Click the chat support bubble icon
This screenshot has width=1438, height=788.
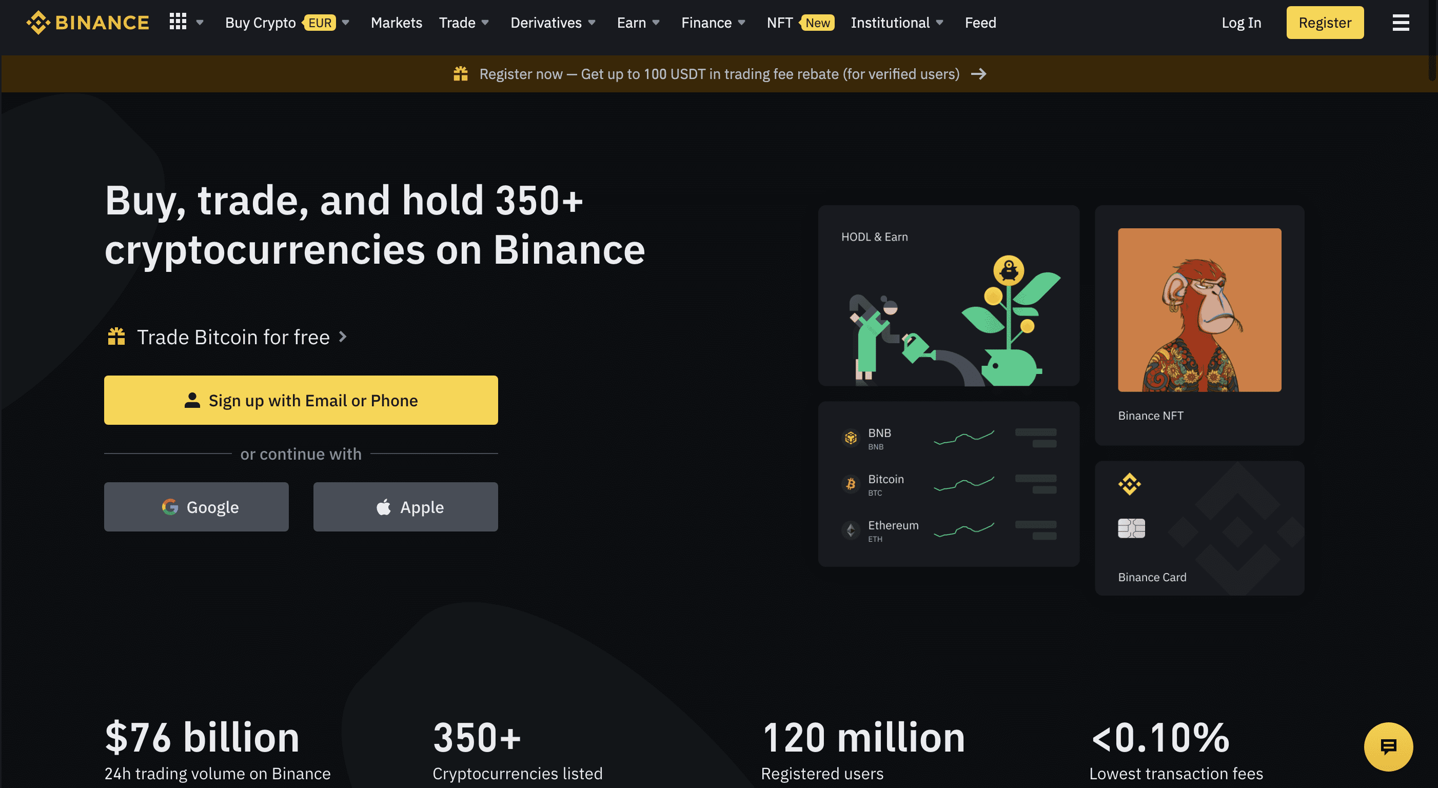click(1389, 745)
